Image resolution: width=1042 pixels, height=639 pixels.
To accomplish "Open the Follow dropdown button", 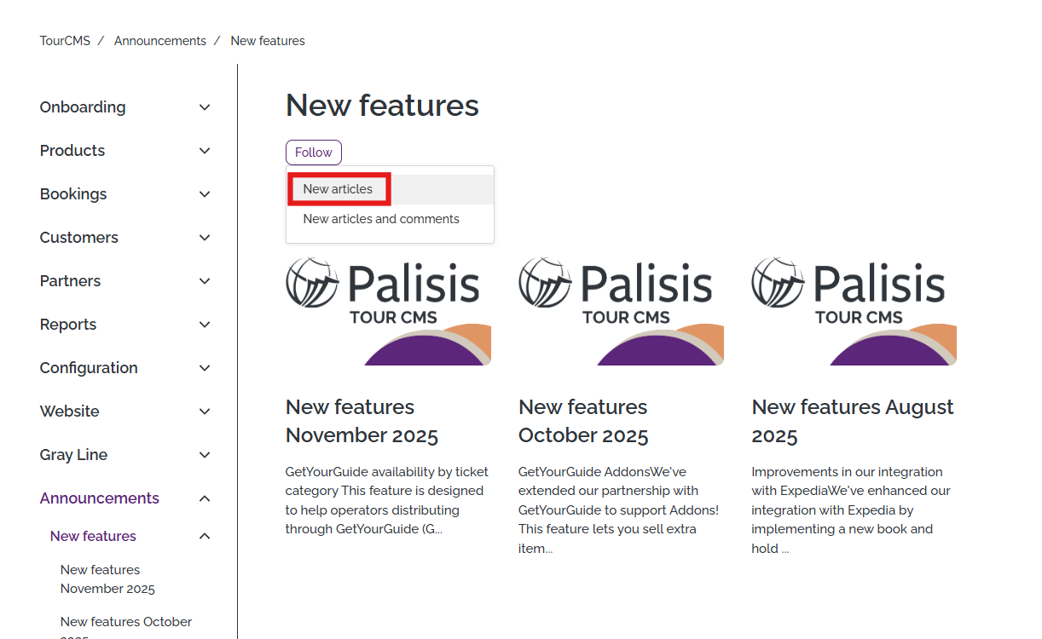I will (x=314, y=153).
